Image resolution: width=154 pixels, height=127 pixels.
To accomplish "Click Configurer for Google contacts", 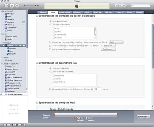I will pyautogui.click(x=108, y=49).
